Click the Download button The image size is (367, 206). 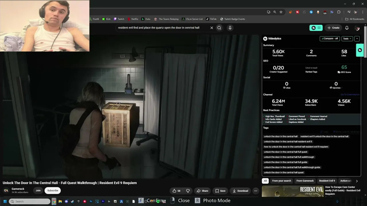[240, 191]
